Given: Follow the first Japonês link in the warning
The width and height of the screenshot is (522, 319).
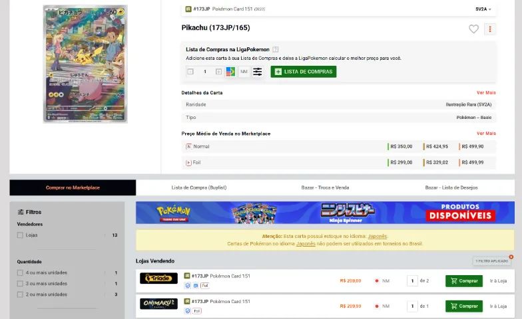Looking at the screenshot, I should (377, 237).
